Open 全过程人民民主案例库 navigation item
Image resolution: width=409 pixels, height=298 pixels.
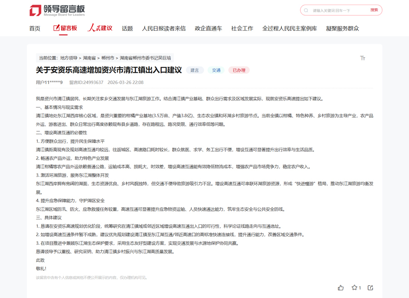click(289, 29)
